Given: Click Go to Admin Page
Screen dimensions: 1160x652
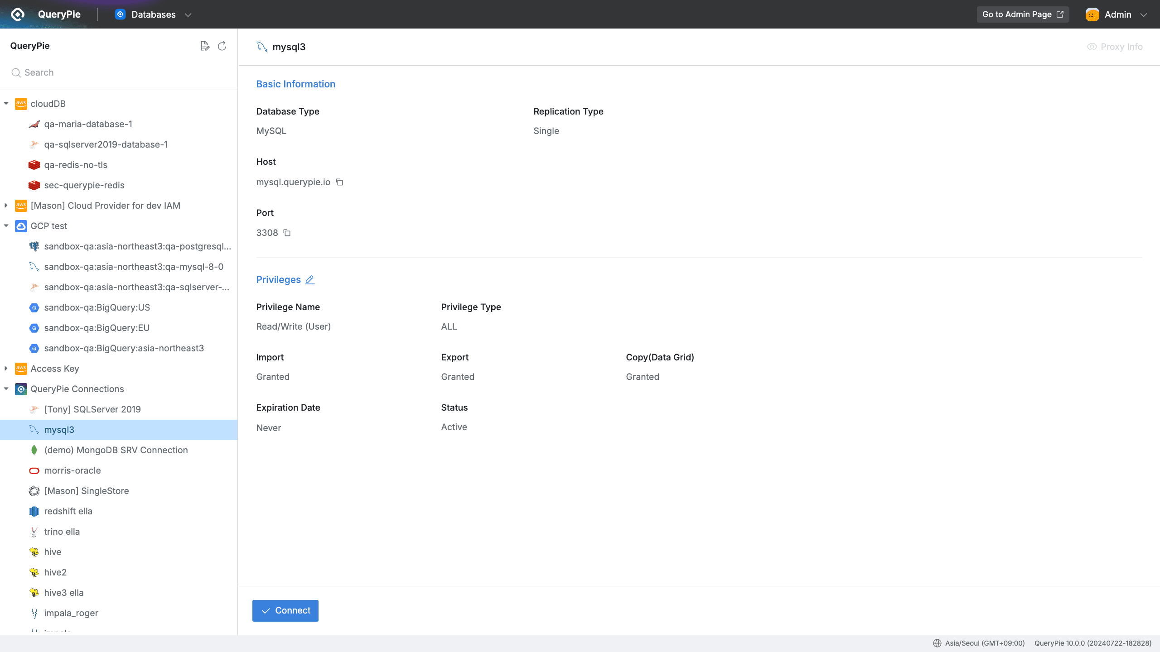Looking at the screenshot, I should [1023, 14].
